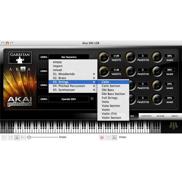182x182 pixels.
Task: Switch to the REVERB tab
Action: click(x=160, y=116)
